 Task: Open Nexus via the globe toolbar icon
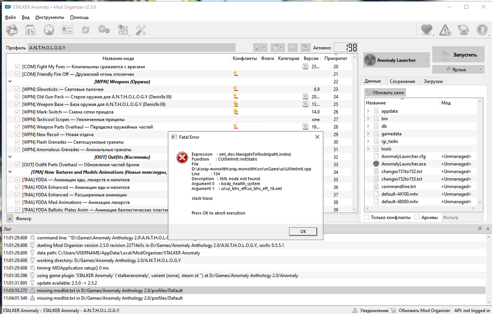coord(49,30)
